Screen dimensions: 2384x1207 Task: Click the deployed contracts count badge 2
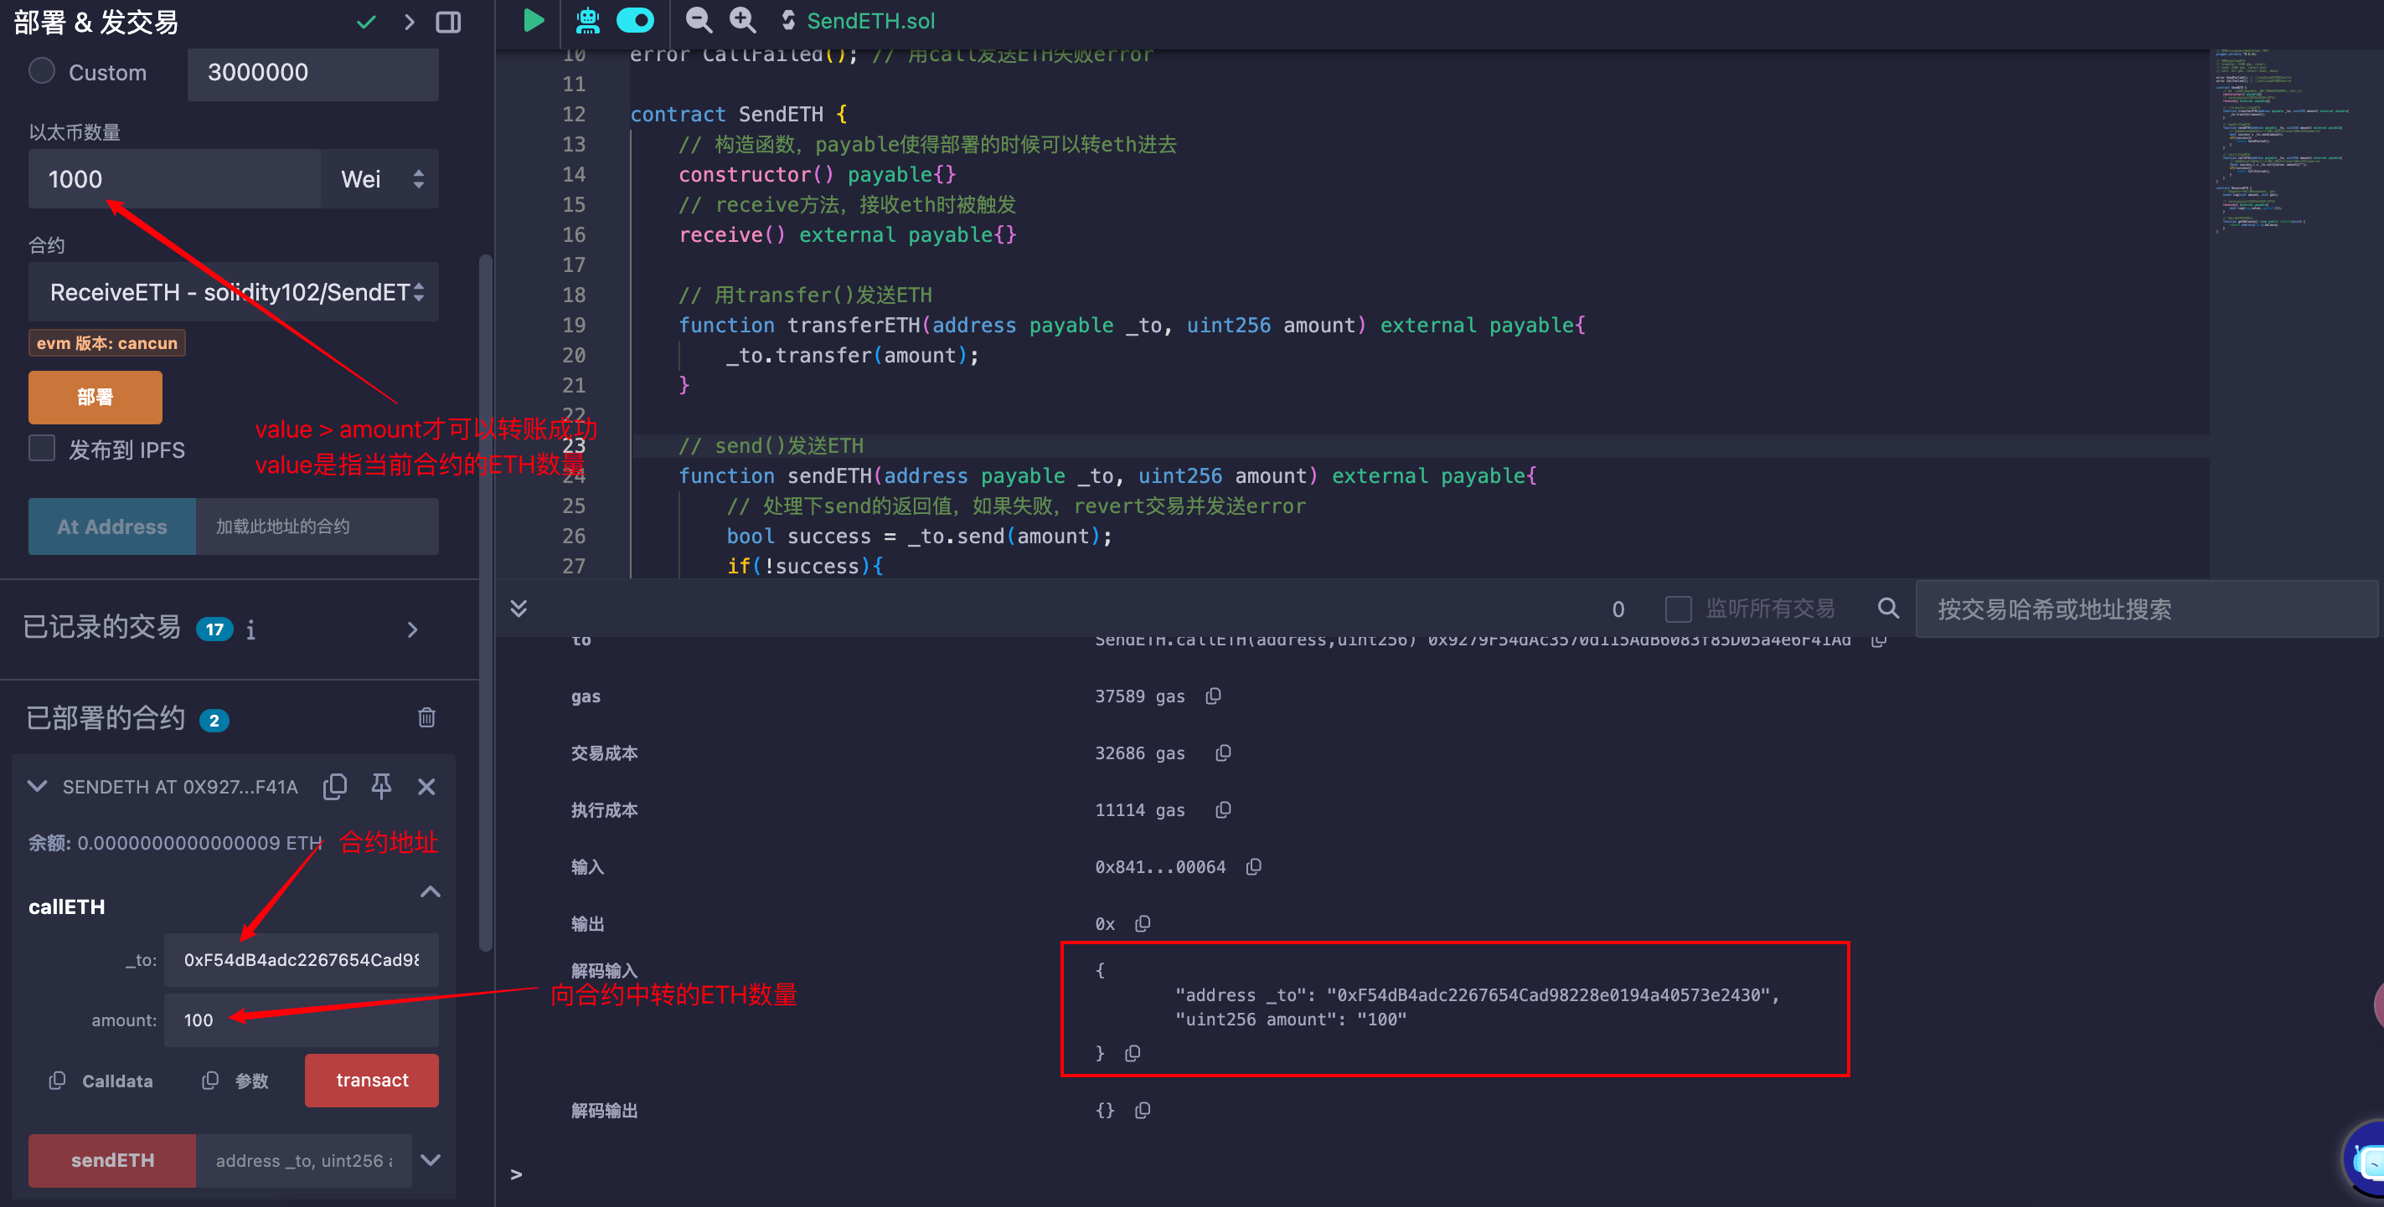214,721
